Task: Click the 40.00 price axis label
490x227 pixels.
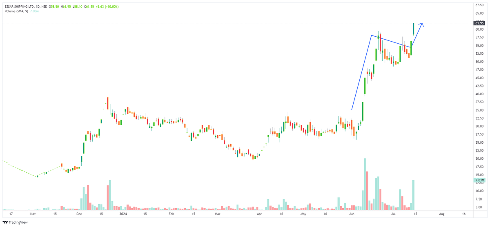Action: (x=479, y=94)
